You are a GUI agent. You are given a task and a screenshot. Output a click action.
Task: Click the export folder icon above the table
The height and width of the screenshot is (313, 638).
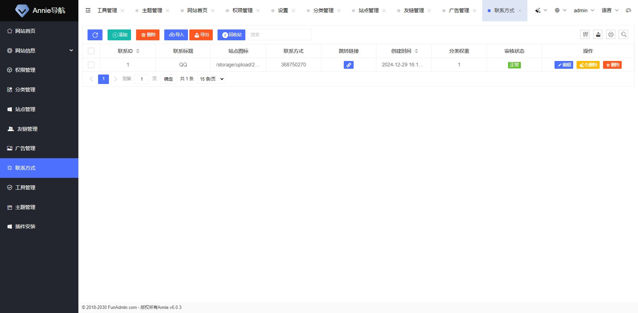point(598,34)
